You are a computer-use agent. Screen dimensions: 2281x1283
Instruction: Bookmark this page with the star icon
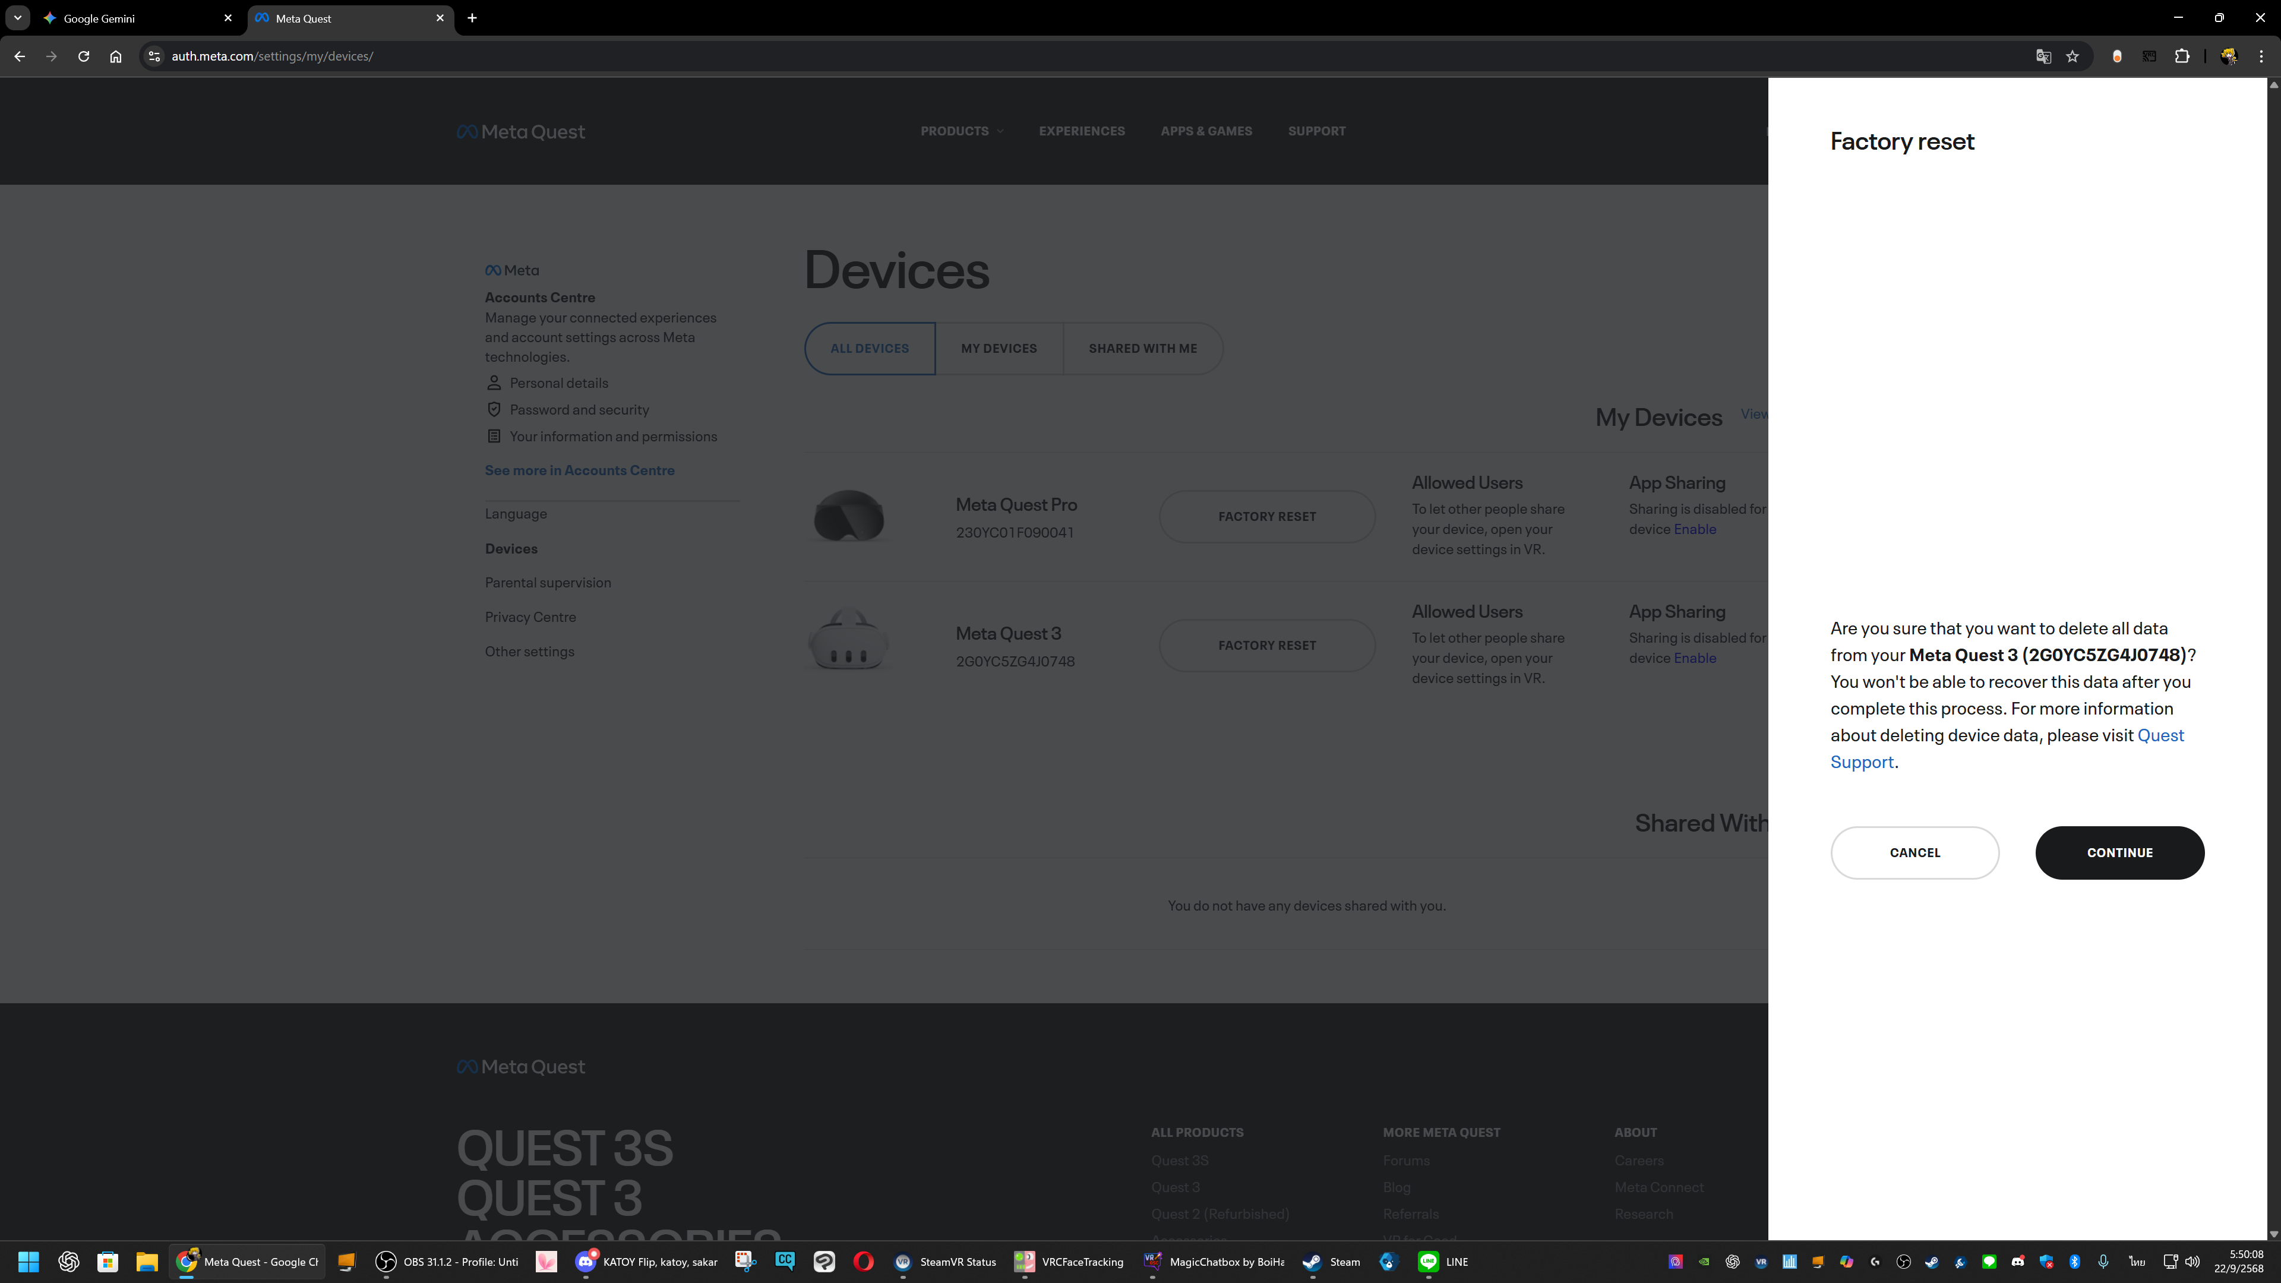coord(2072,56)
